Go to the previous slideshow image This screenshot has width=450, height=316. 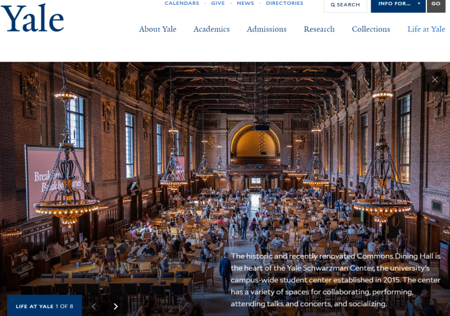[94, 306]
